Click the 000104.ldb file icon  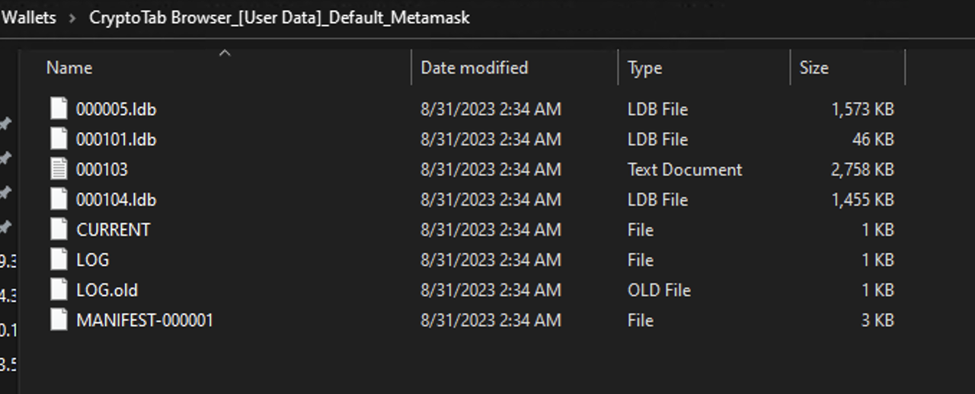59,200
